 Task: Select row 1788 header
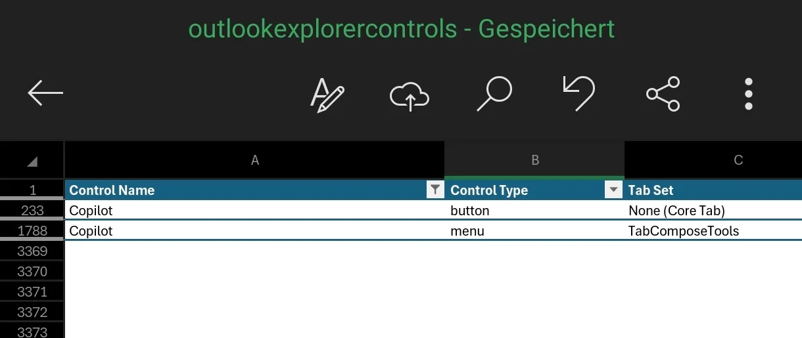point(32,230)
